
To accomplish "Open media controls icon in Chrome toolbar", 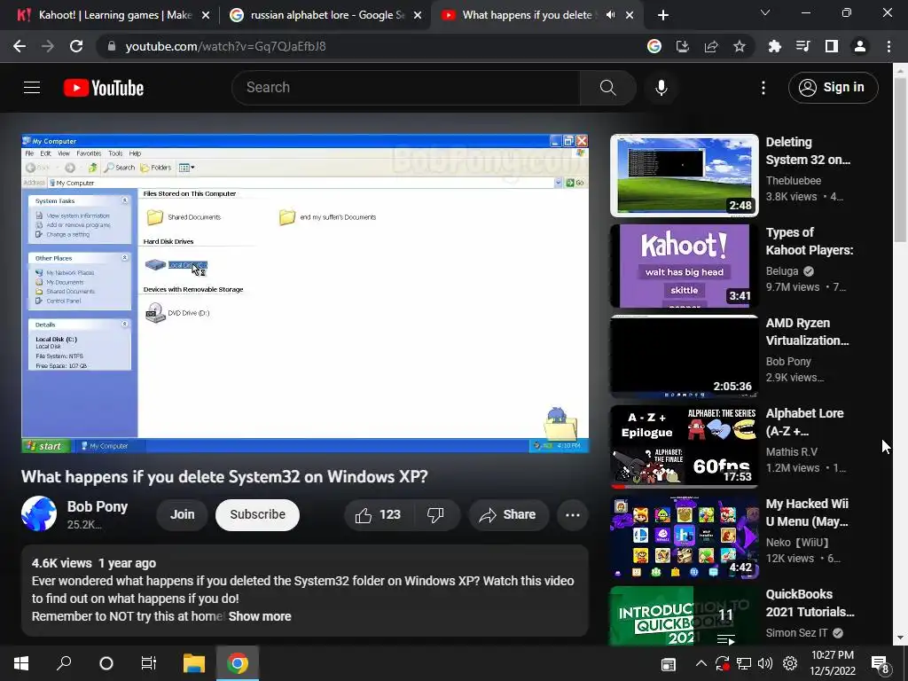I will 802,46.
